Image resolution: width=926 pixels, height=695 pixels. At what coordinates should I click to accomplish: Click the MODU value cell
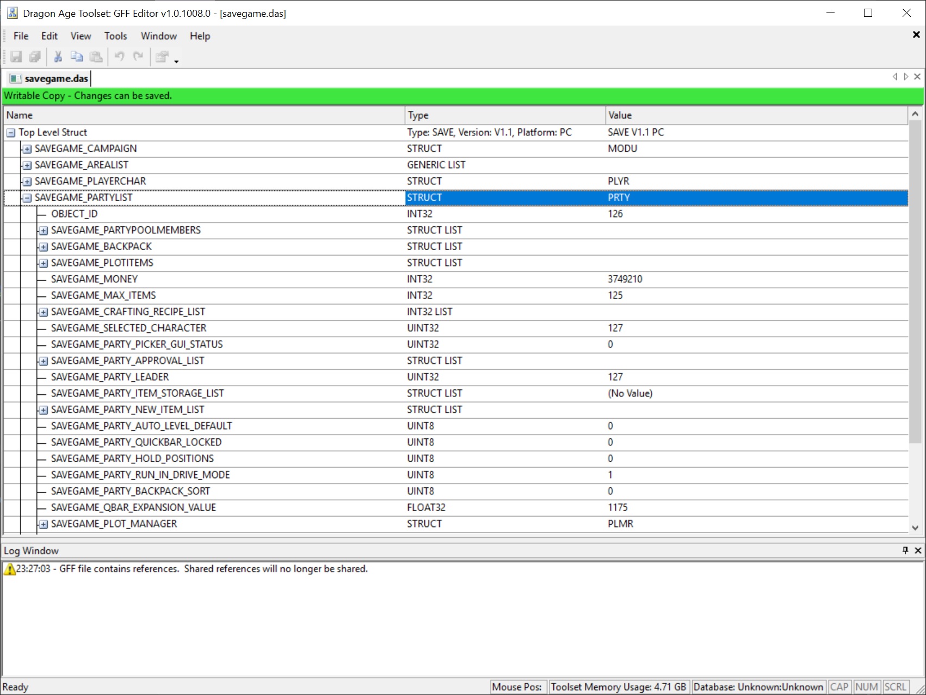point(757,148)
